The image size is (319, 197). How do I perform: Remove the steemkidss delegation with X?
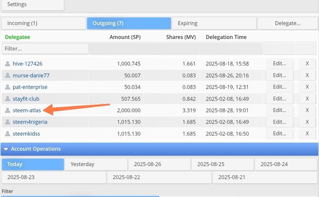(x=307, y=134)
